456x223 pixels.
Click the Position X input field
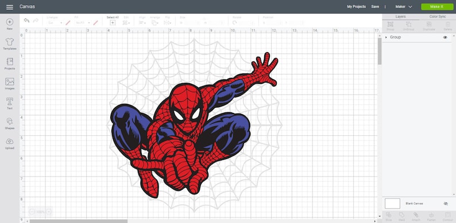(275, 23)
